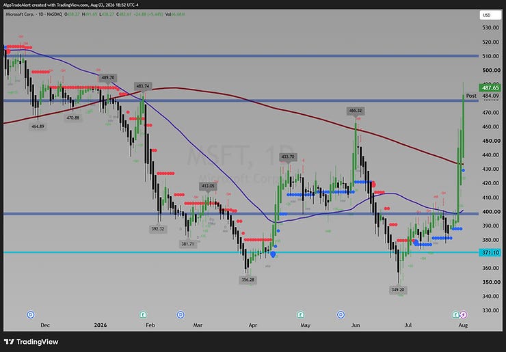Image resolution: width=506 pixels, height=352 pixels.
Task: Click the 510.00 price axis label
Action: pyautogui.click(x=490, y=56)
